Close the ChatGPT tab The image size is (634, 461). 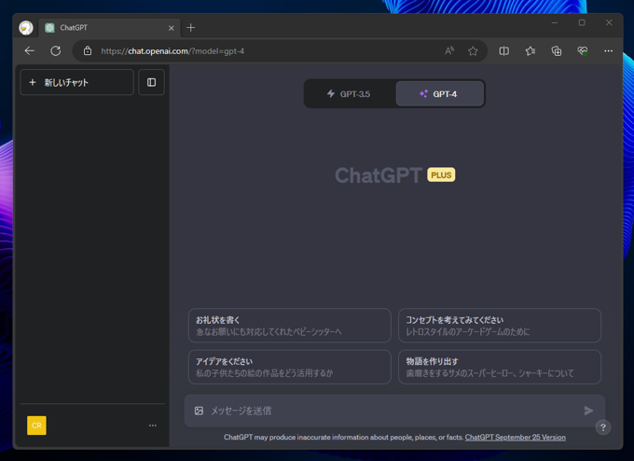pyautogui.click(x=171, y=28)
